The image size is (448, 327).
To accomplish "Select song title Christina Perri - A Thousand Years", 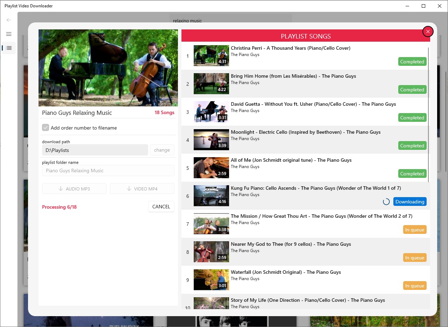I will coord(290,48).
